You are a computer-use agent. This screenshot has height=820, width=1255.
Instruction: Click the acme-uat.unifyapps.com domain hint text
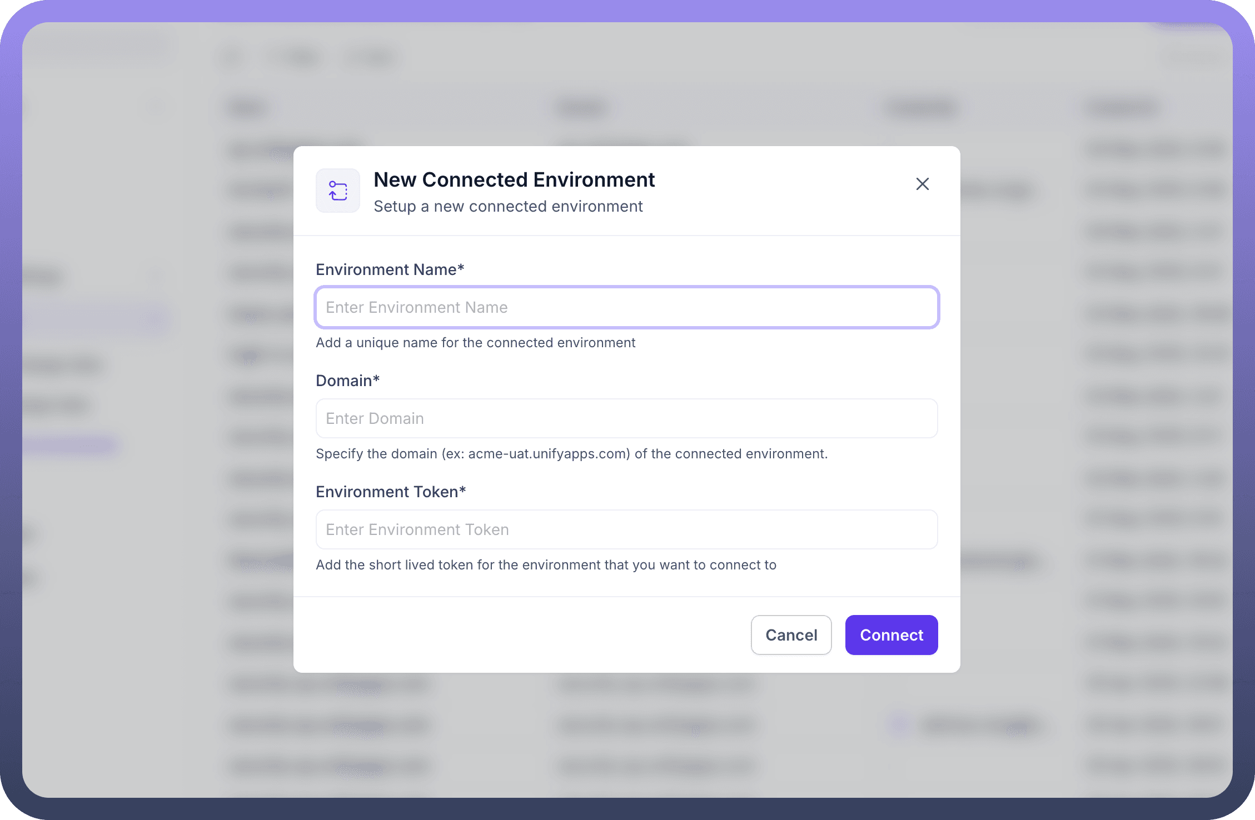click(x=571, y=454)
